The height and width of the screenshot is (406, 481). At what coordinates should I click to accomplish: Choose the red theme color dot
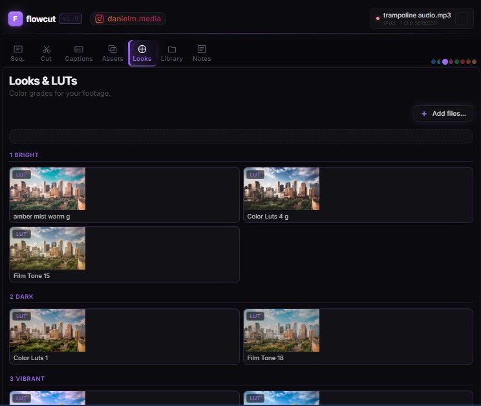[x=463, y=61]
